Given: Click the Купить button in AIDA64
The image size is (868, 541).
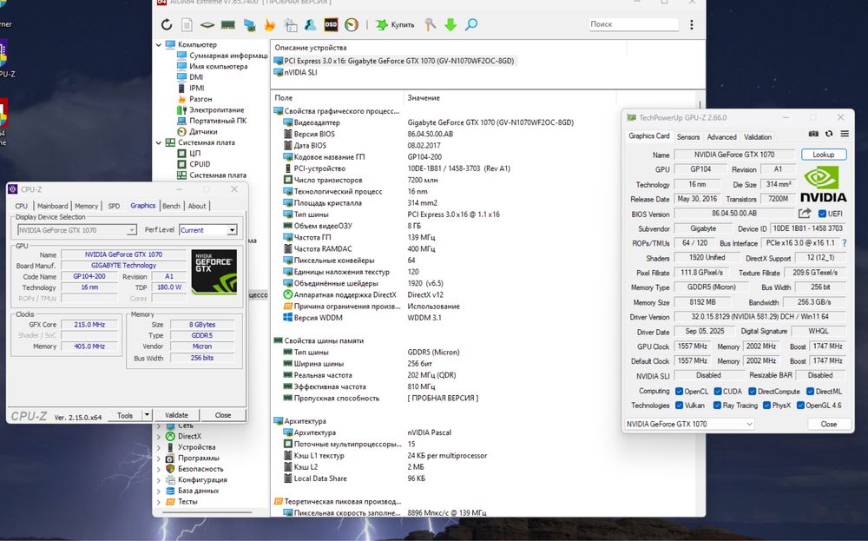Looking at the screenshot, I should pyautogui.click(x=395, y=25).
